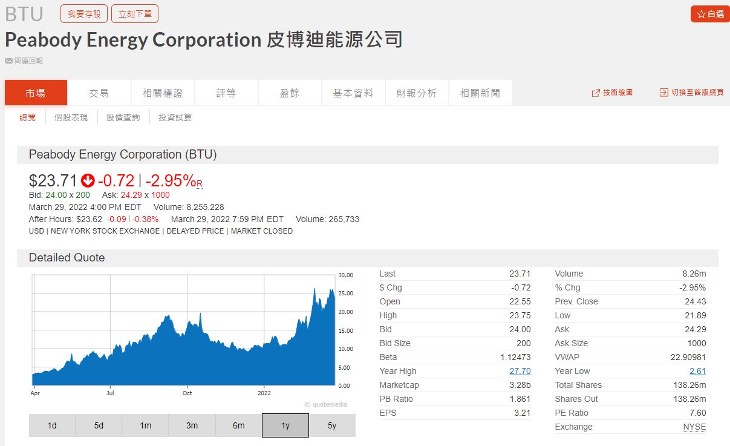Click the 自選 star favorite button

(709, 14)
